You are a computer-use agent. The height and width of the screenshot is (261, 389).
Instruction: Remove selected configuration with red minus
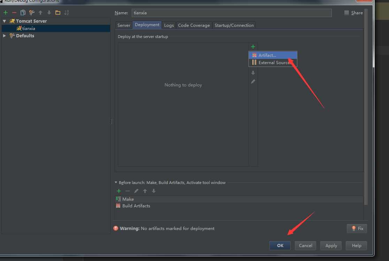[14, 13]
